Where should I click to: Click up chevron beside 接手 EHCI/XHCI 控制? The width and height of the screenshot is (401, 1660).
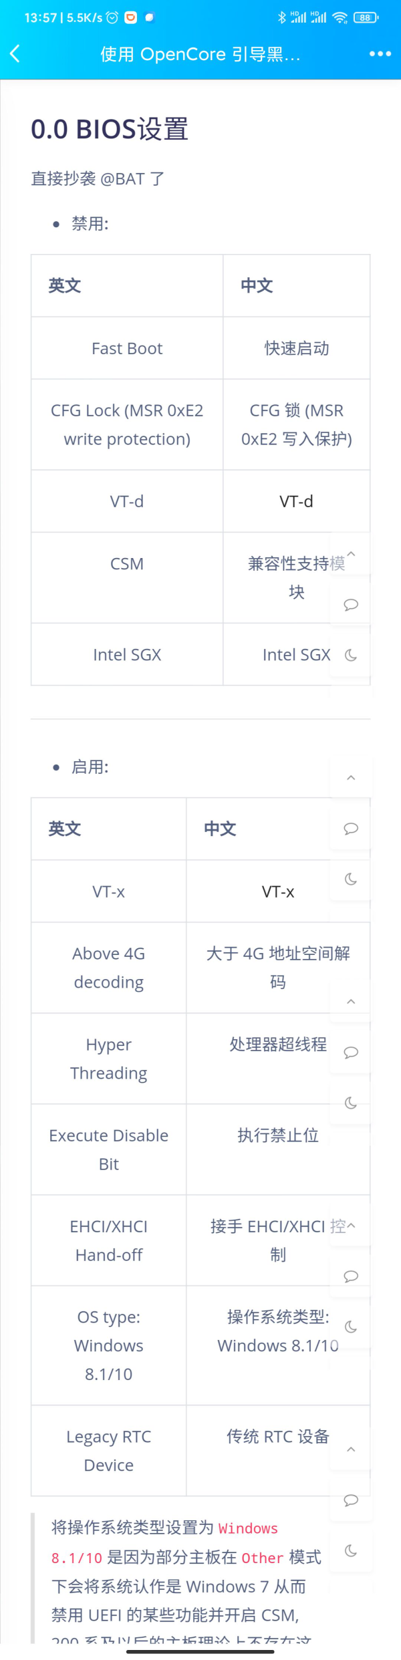[351, 1226]
